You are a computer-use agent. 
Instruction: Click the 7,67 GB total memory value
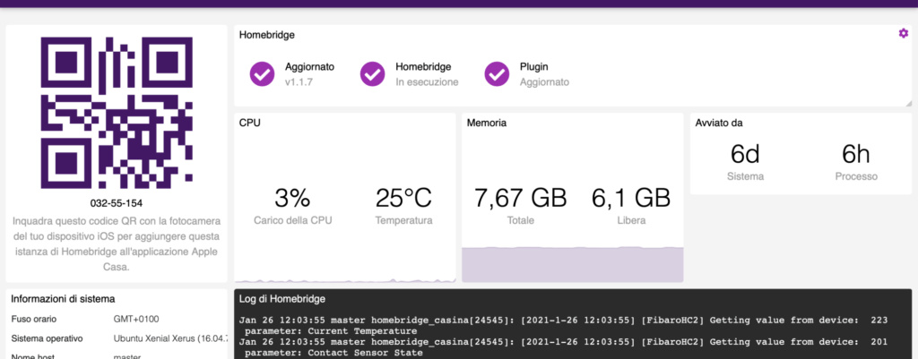coord(521,199)
